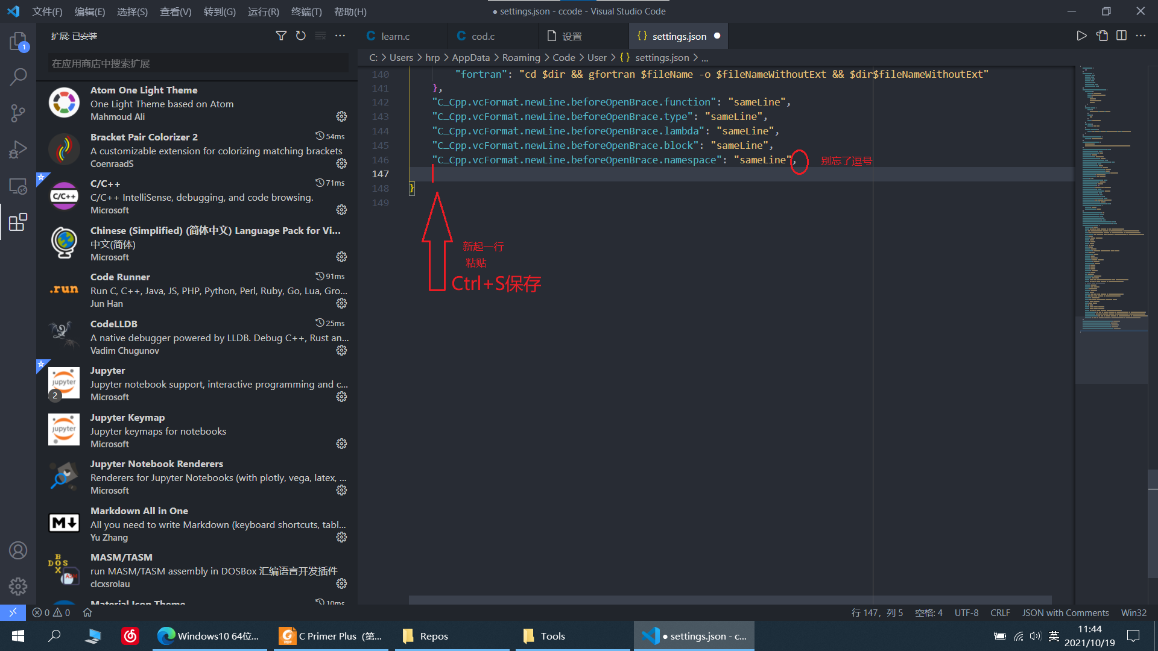Expand User breadcrumb segment
1158x651 pixels.
pos(597,57)
